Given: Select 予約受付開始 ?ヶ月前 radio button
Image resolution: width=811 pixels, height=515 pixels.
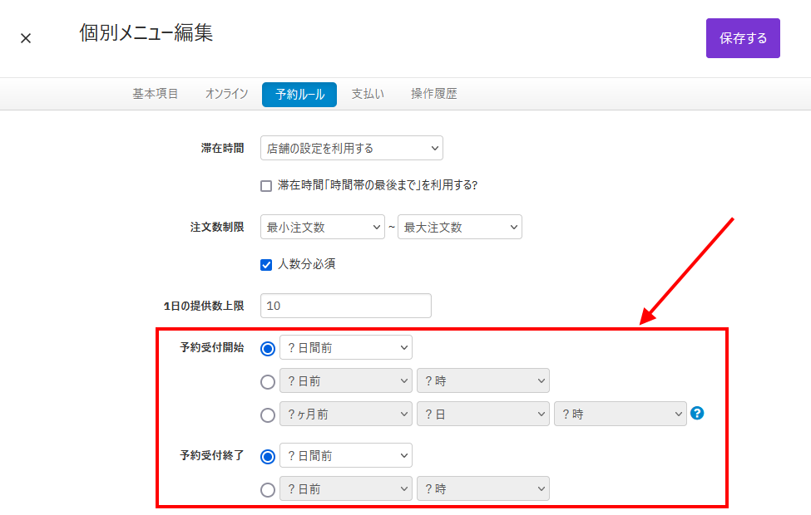Looking at the screenshot, I should point(267,414).
